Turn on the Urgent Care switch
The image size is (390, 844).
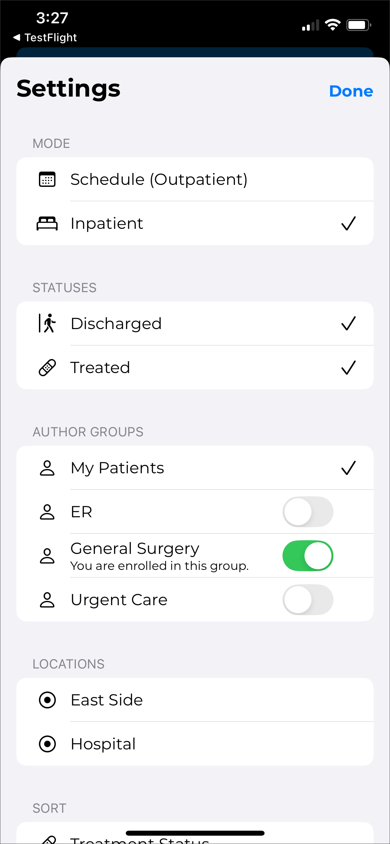click(x=308, y=600)
